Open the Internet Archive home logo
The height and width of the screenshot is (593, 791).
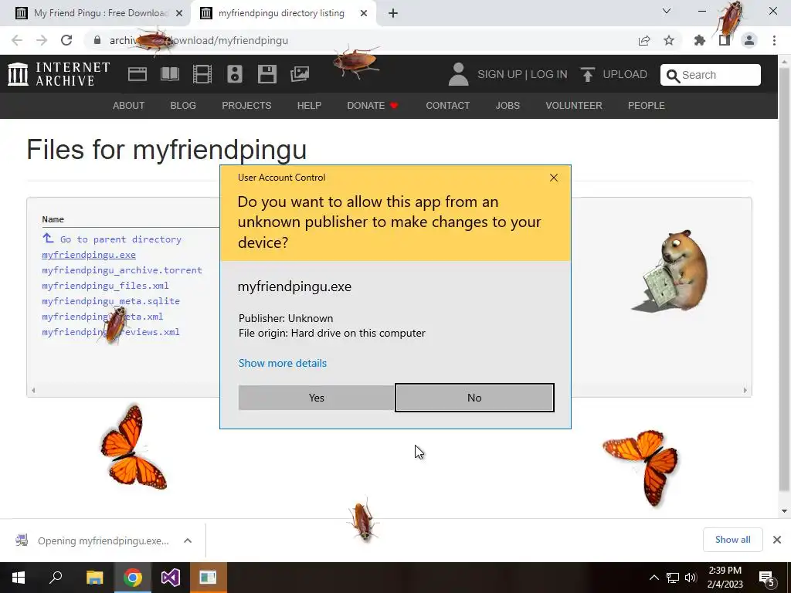coord(59,74)
